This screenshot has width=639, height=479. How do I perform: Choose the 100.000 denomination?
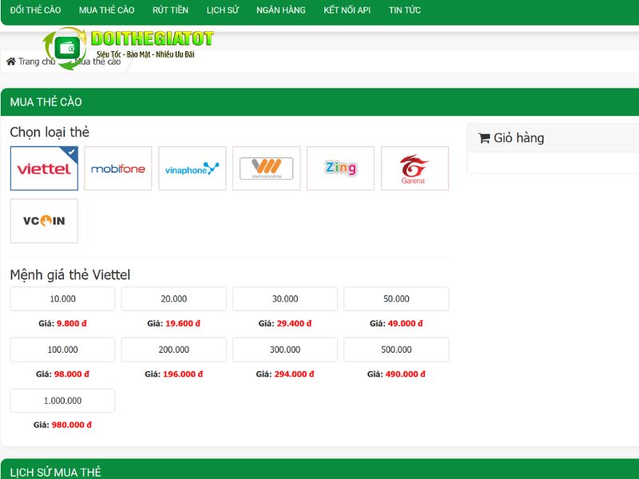pyautogui.click(x=63, y=350)
